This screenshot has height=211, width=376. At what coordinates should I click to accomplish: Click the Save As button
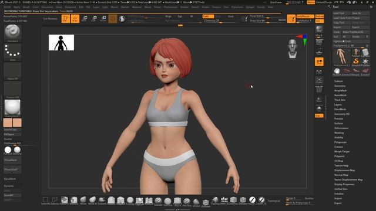pyautogui.click(x=360, y=13)
